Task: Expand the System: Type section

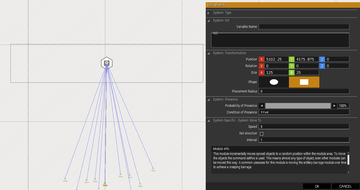Action: click(208, 13)
